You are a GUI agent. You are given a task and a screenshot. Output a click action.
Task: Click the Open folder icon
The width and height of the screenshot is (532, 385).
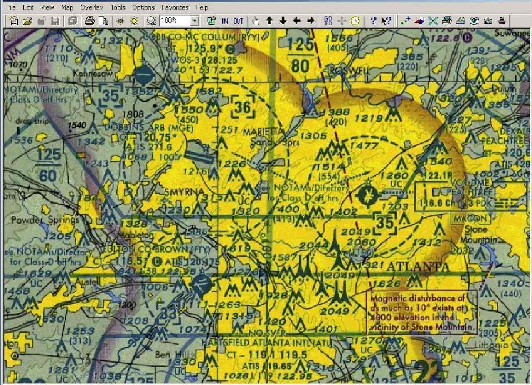[27, 21]
